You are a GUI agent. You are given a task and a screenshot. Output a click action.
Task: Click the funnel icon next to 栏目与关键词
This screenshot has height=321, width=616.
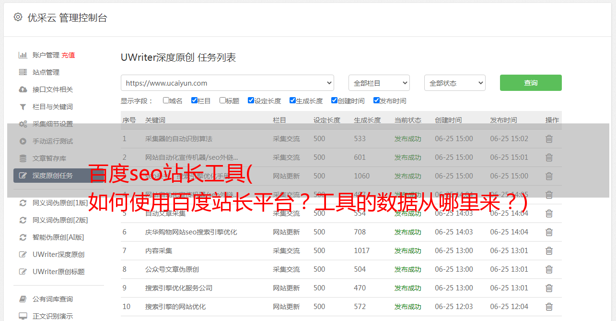click(x=23, y=107)
